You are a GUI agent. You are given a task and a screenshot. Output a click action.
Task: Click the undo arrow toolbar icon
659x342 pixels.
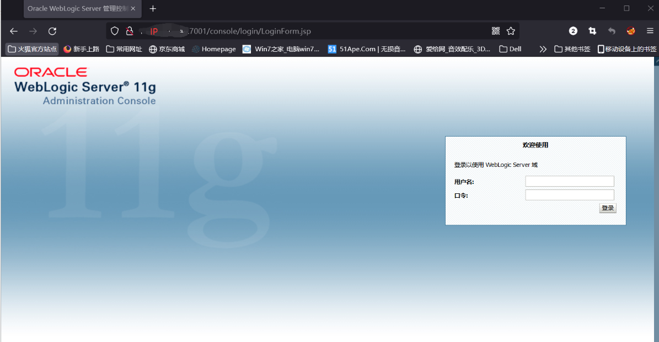(x=612, y=31)
